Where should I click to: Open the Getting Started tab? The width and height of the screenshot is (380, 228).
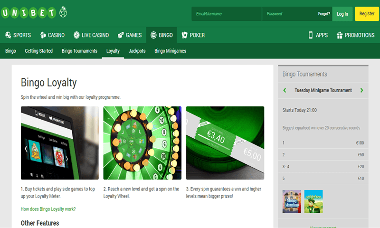pos(38,51)
